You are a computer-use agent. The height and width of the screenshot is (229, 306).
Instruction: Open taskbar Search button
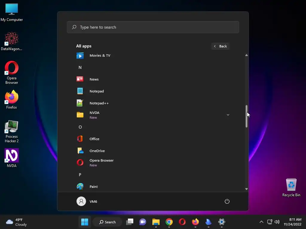pos(107,222)
